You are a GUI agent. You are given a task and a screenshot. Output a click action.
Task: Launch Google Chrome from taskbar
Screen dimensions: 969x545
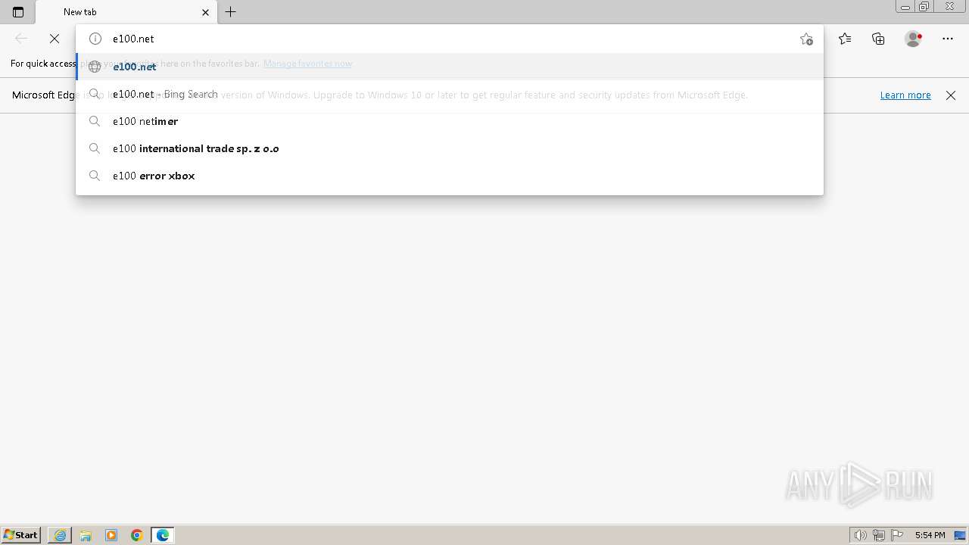137,535
